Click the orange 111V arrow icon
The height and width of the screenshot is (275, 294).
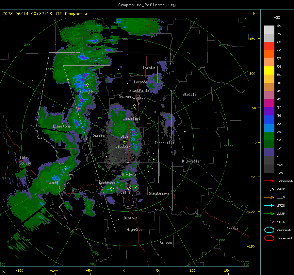pyautogui.click(x=269, y=197)
